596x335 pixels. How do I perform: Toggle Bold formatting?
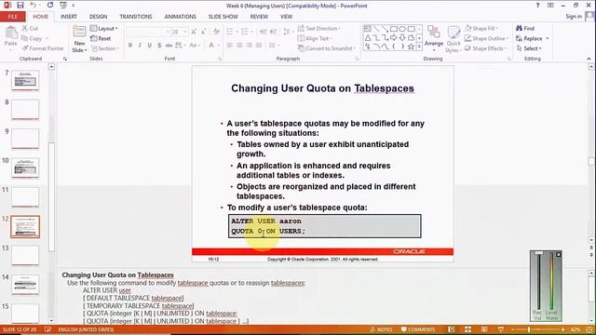point(130,46)
